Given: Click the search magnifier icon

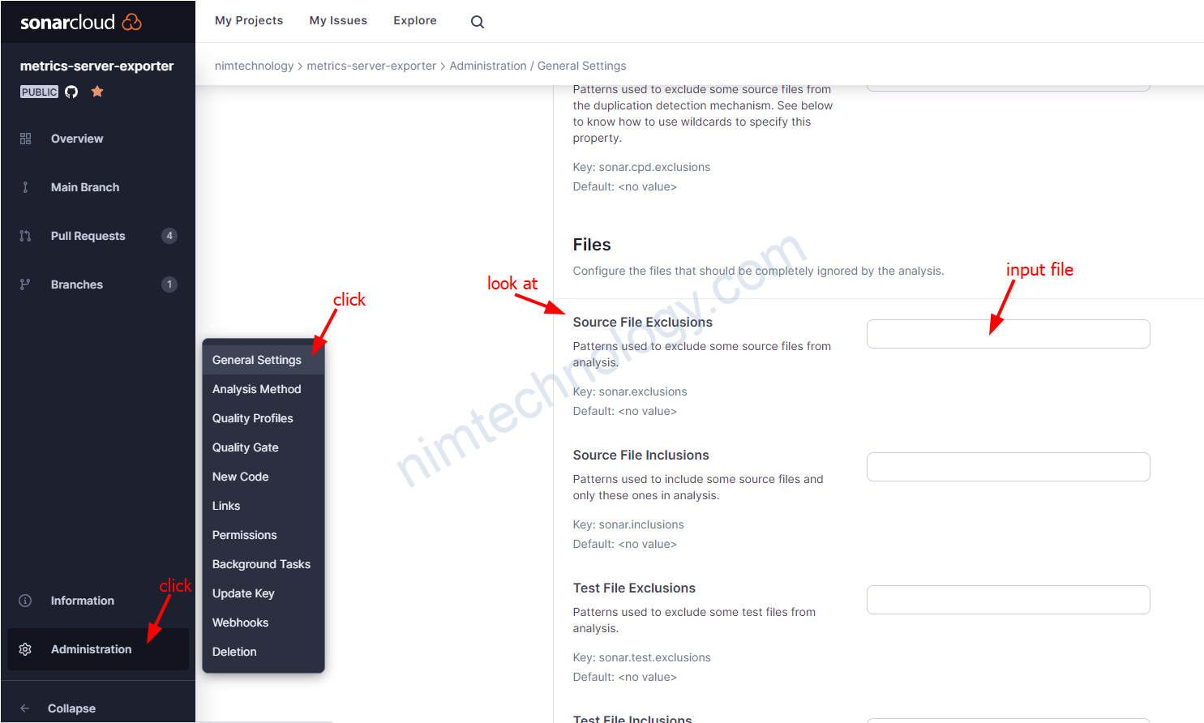Looking at the screenshot, I should tap(478, 22).
